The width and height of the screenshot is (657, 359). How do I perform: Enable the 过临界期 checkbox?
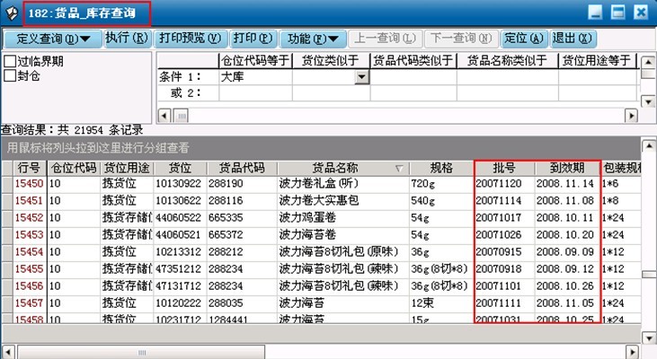pos(10,62)
